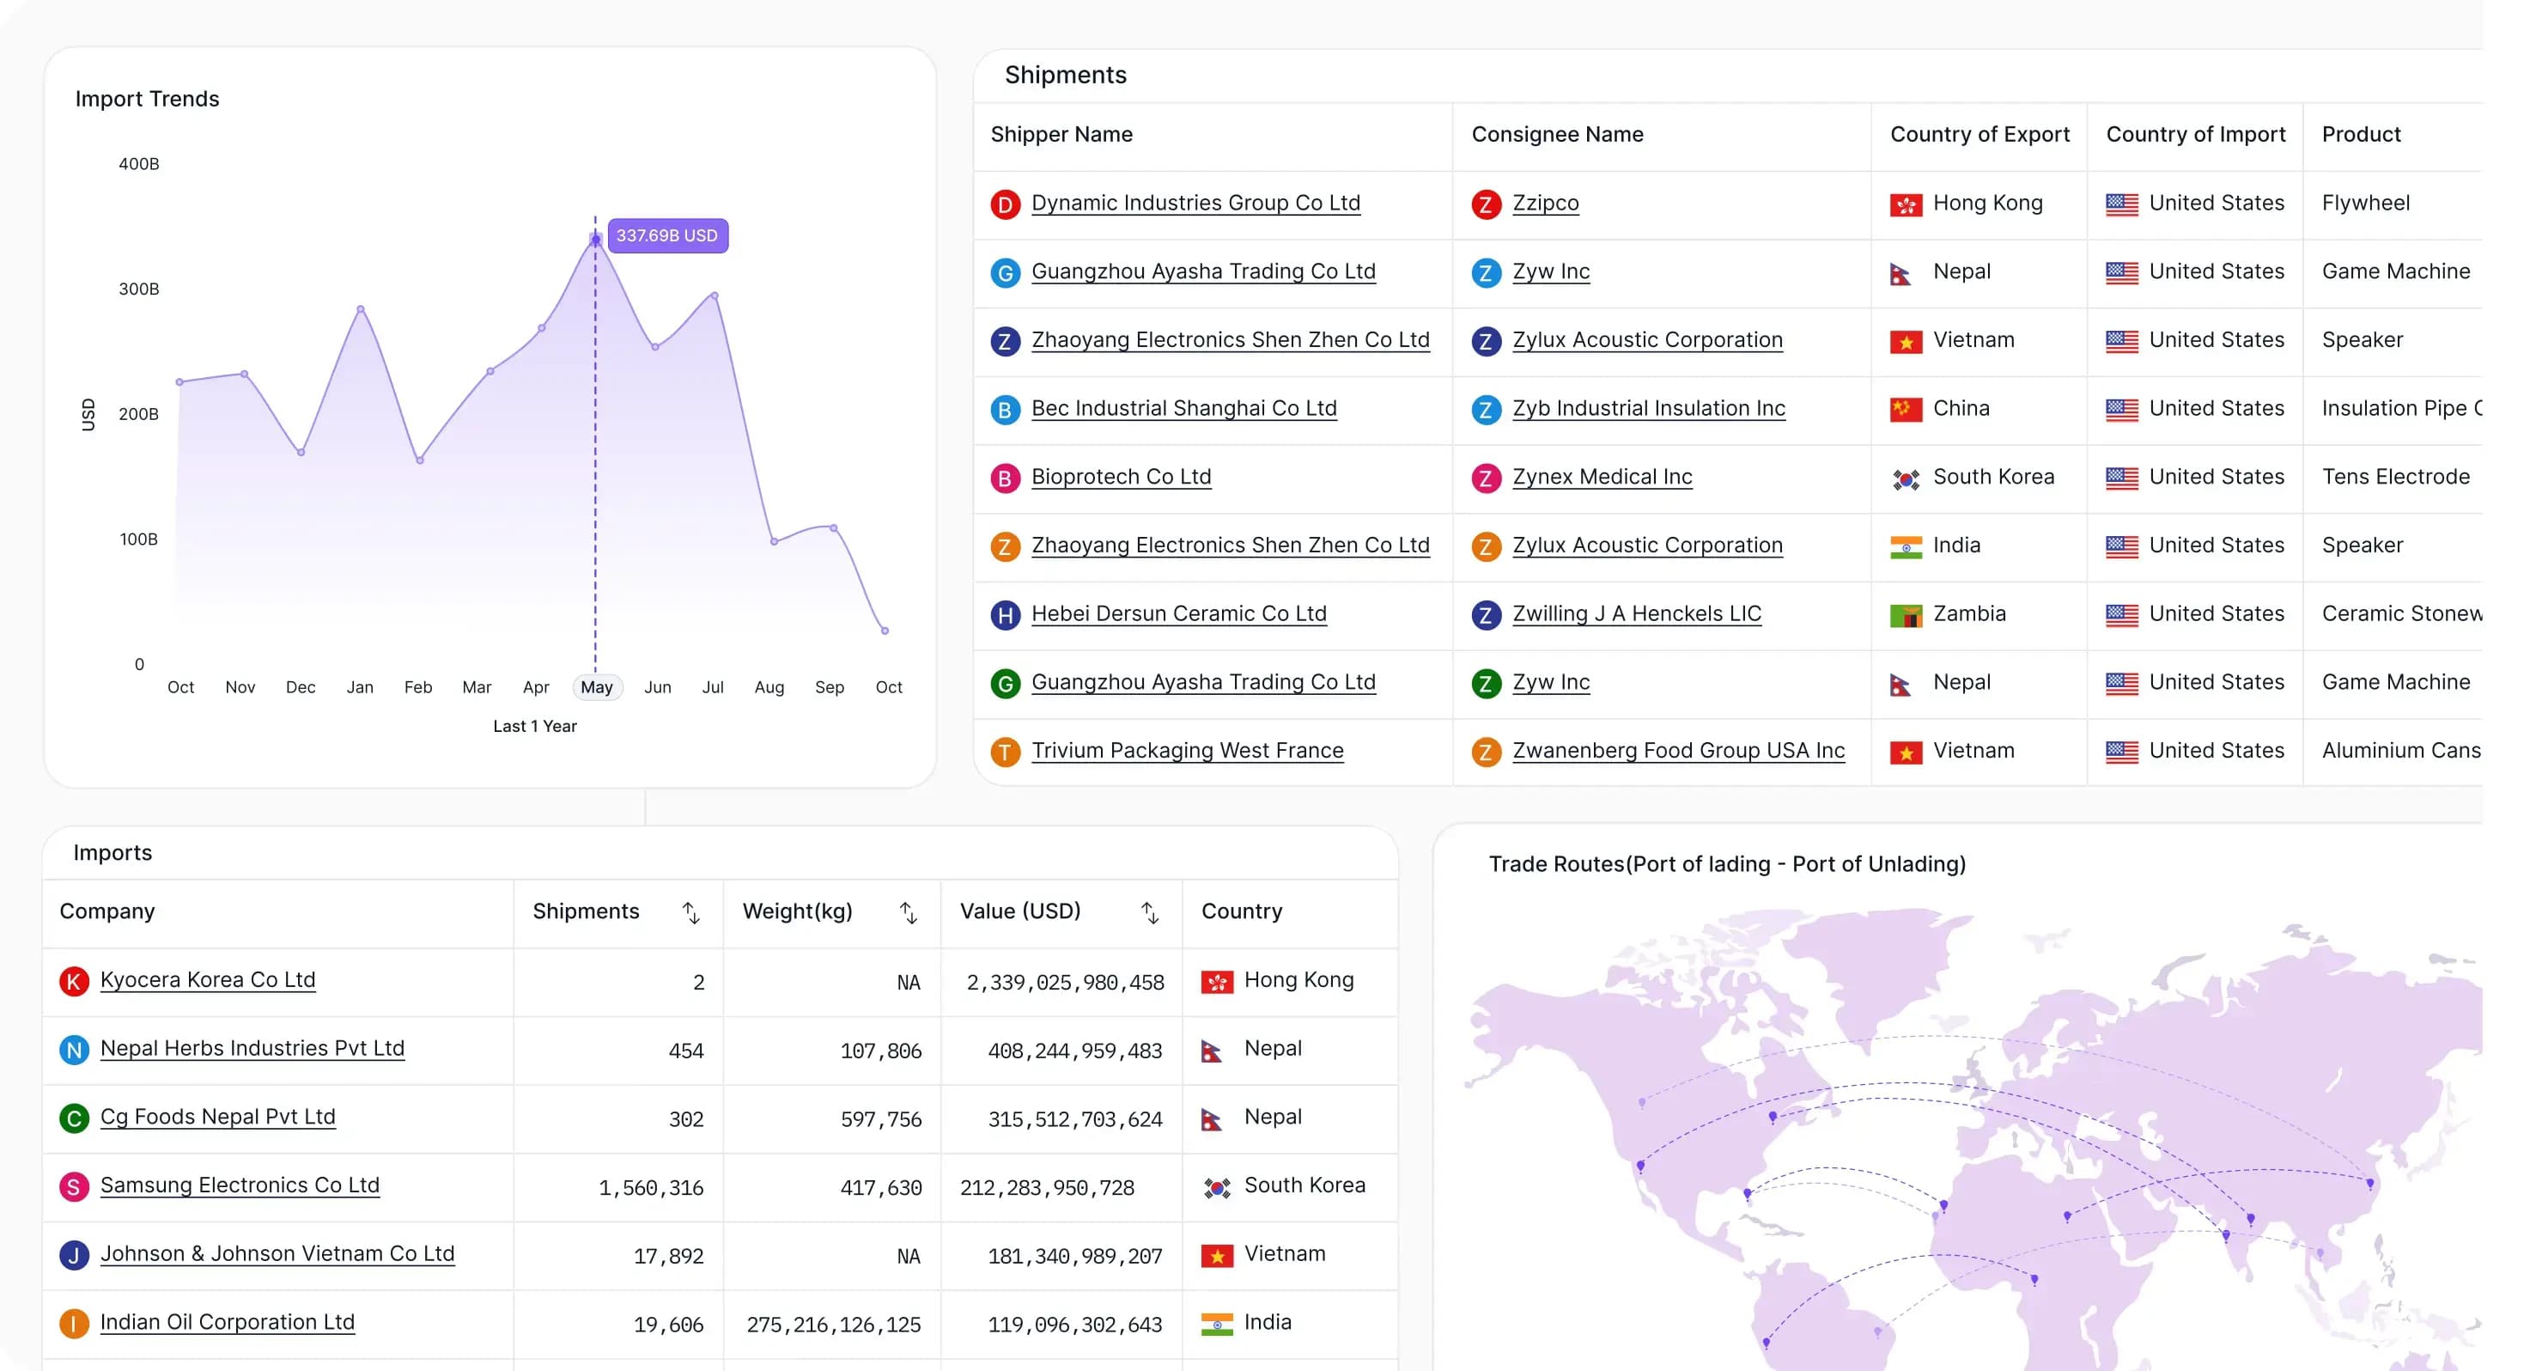Sort table by Value (USD) arrows
The image size is (2536, 1371).
1149,913
